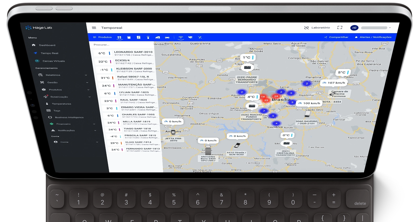Screen dimensions: 419x222
Task: Click the Produtos filter button
Action: click(x=103, y=37)
